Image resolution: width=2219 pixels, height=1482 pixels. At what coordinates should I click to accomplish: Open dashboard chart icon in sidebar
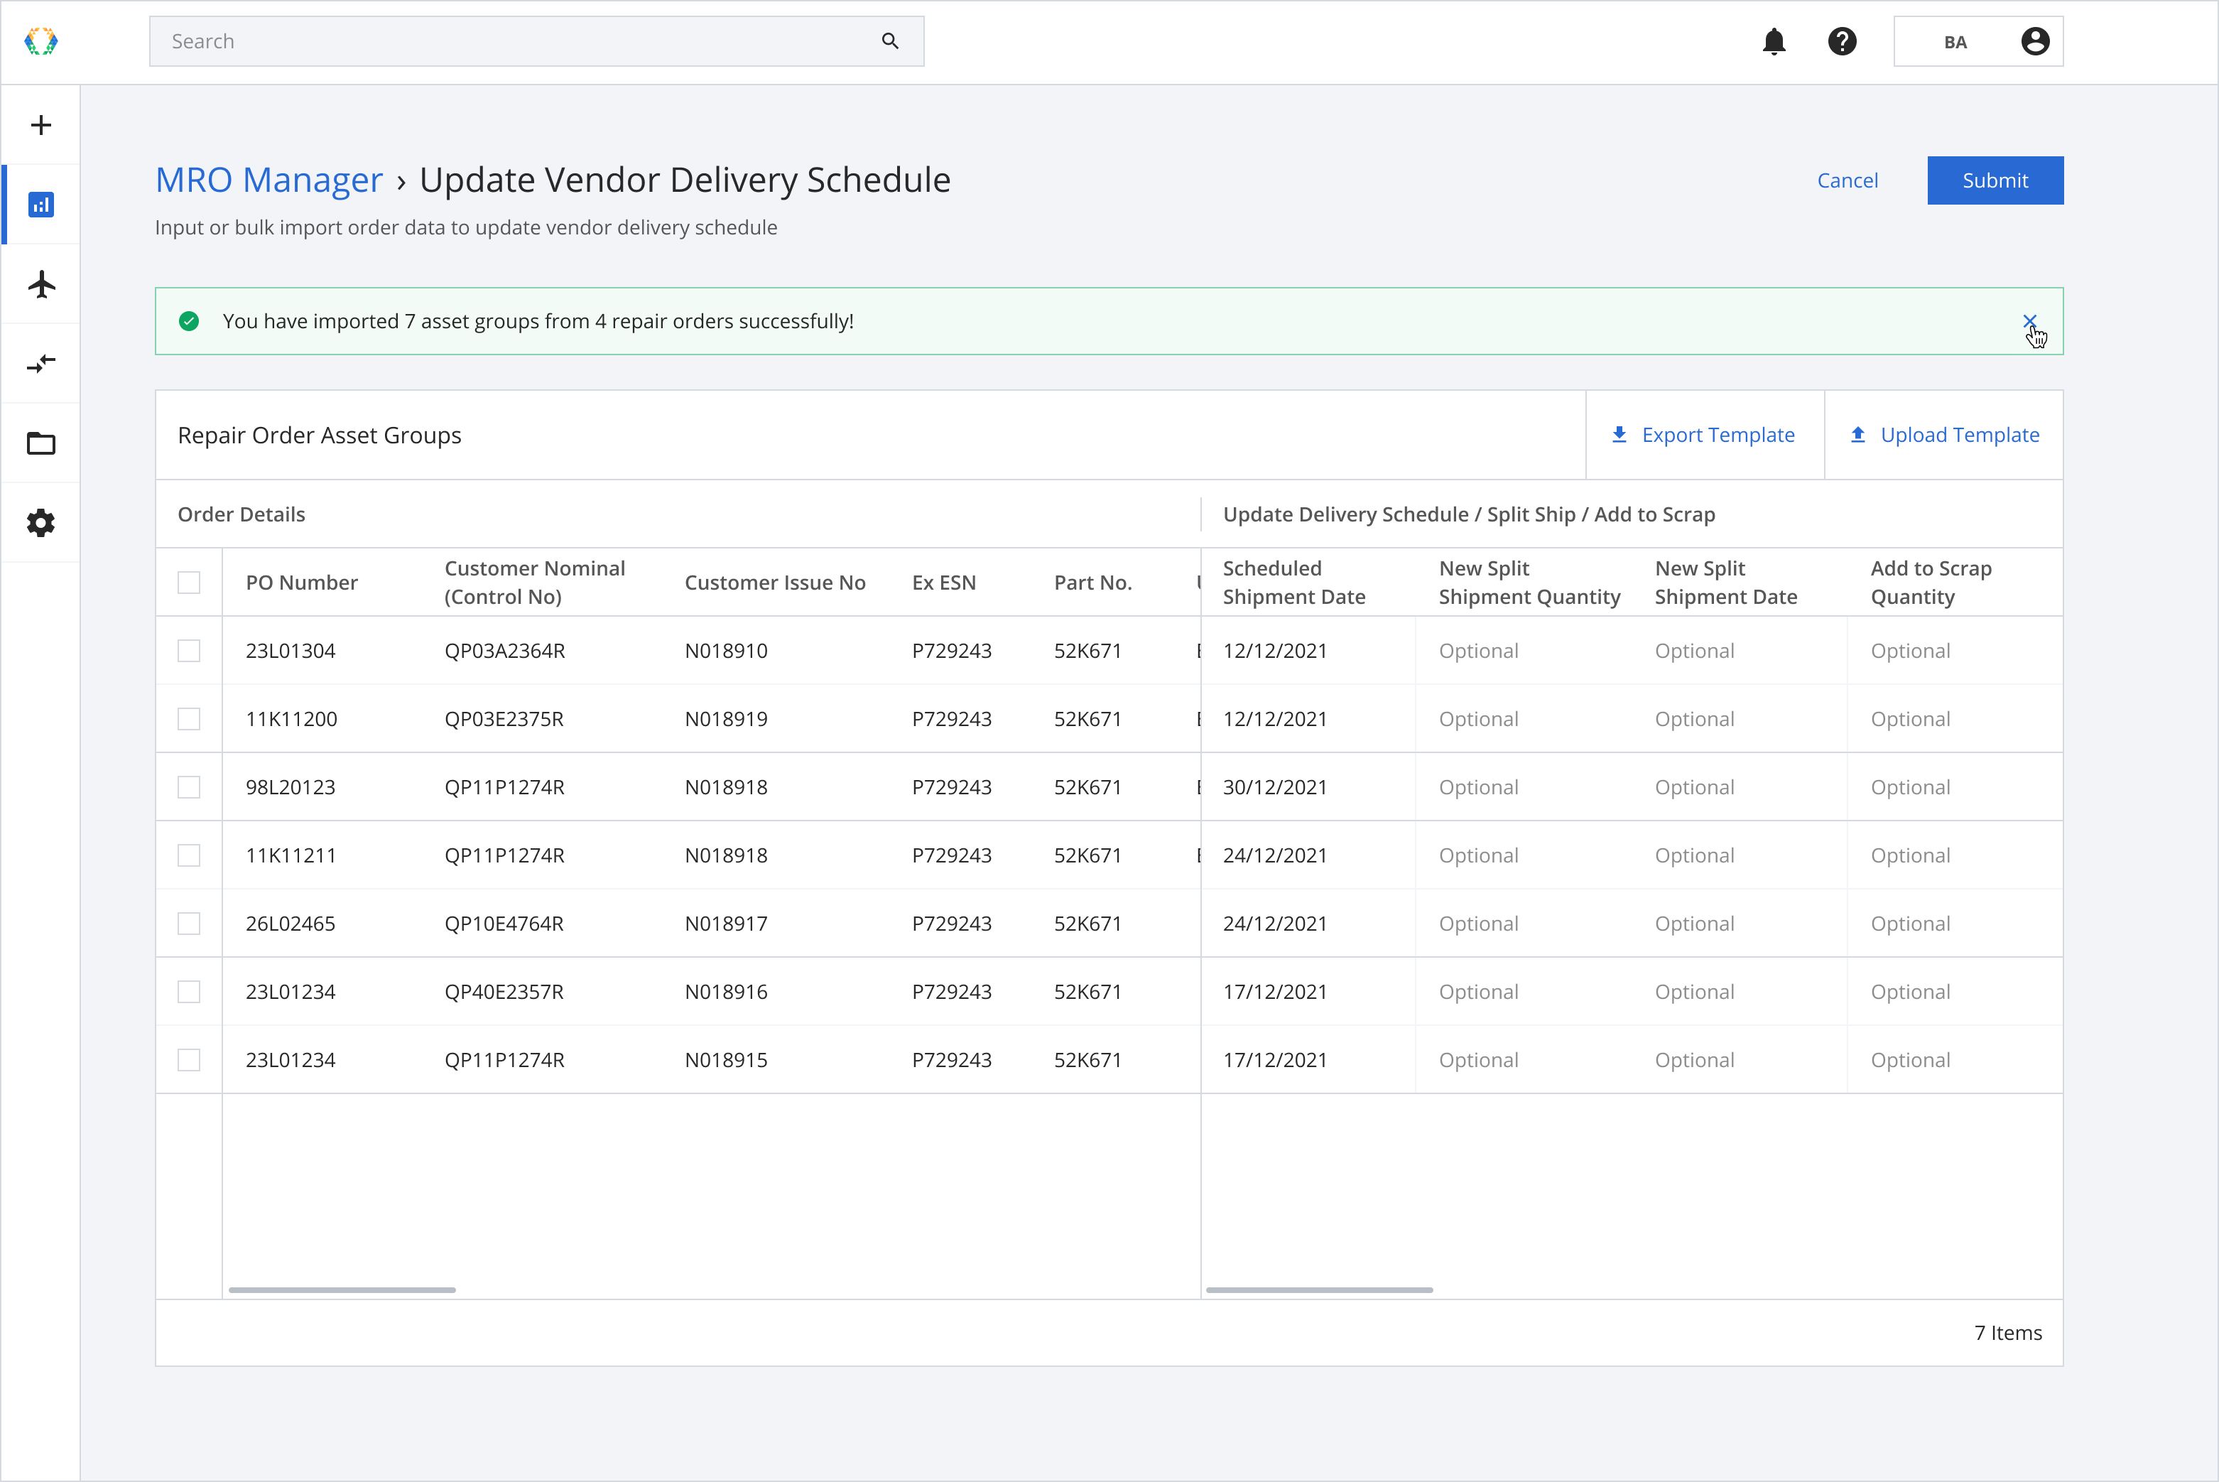tap(40, 204)
